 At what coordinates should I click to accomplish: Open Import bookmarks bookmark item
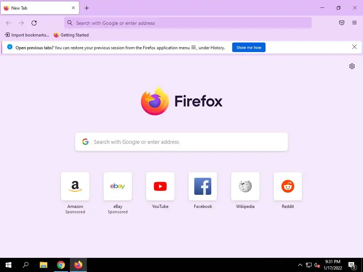pos(27,35)
